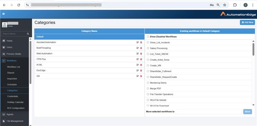257x126 pixels.
Task: Click the workflow list scrollbar down arrow
Action: [x=253, y=105]
